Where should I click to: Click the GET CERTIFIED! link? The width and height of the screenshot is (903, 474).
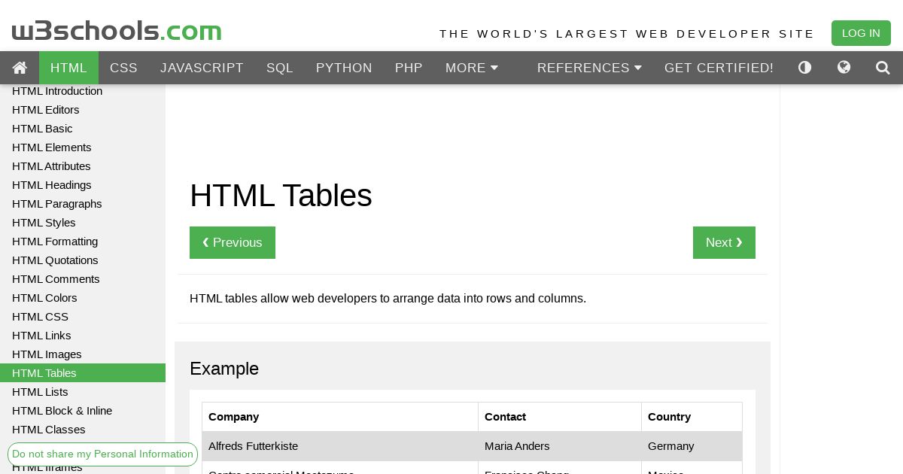pos(719,68)
